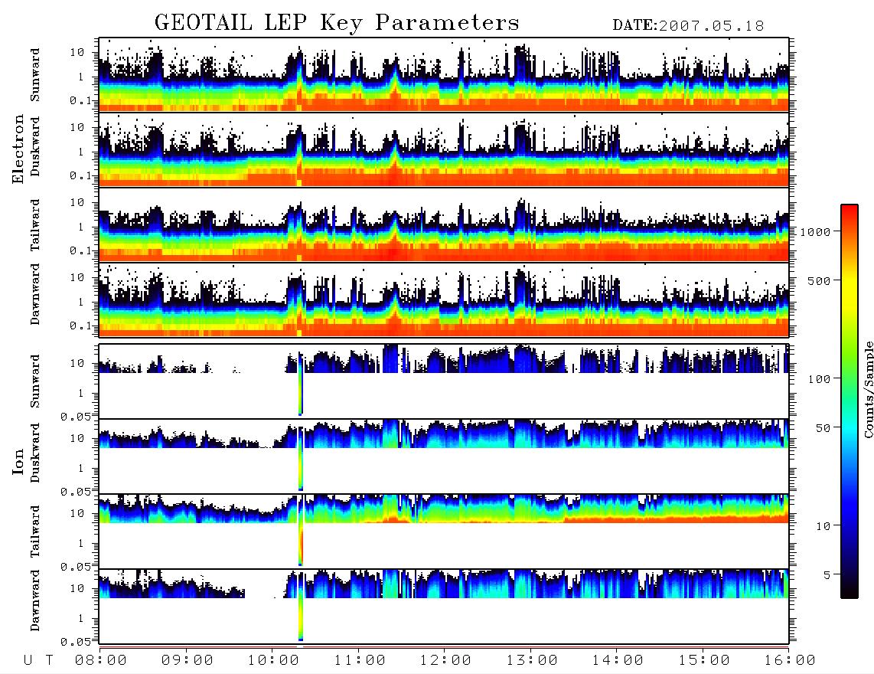Click the 100 value on the color scale
Image resolution: width=874 pixels, height=674 pixels.
(x=820, y=379)
